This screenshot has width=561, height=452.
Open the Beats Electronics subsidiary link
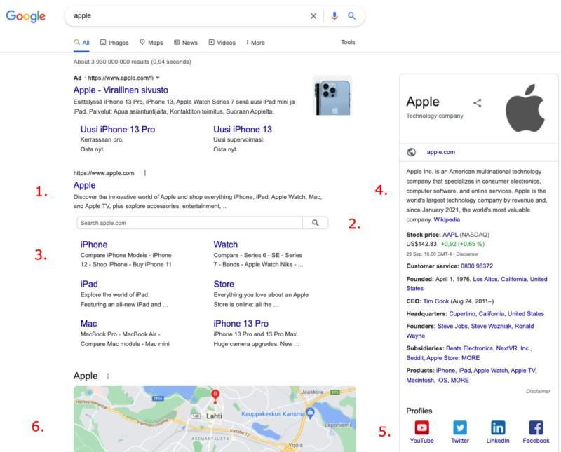coord(469,348)
